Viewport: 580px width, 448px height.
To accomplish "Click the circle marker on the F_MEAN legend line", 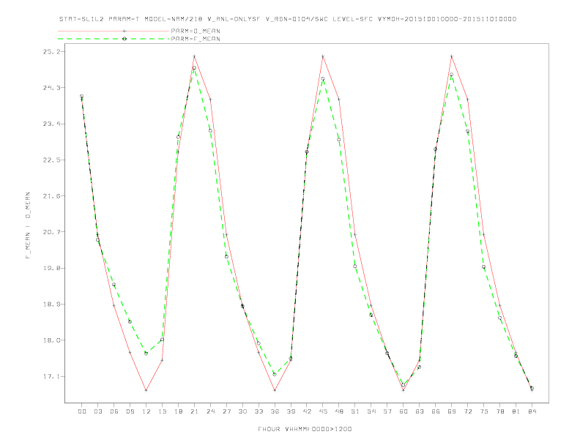I will click(x=124, y=39).
